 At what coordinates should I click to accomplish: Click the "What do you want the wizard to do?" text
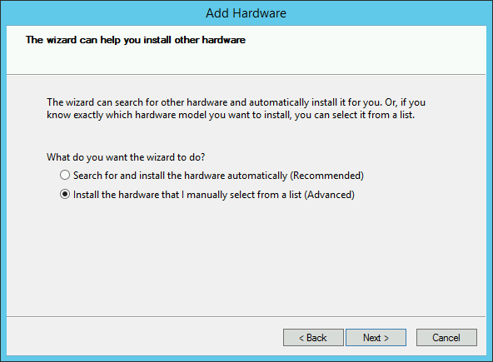point(126,156)
